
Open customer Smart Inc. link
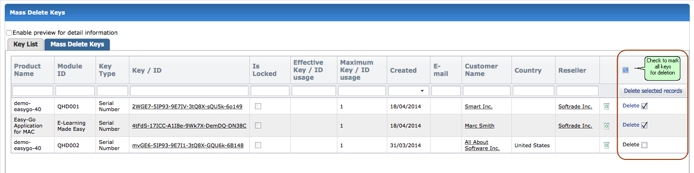(x=479, y=106)
